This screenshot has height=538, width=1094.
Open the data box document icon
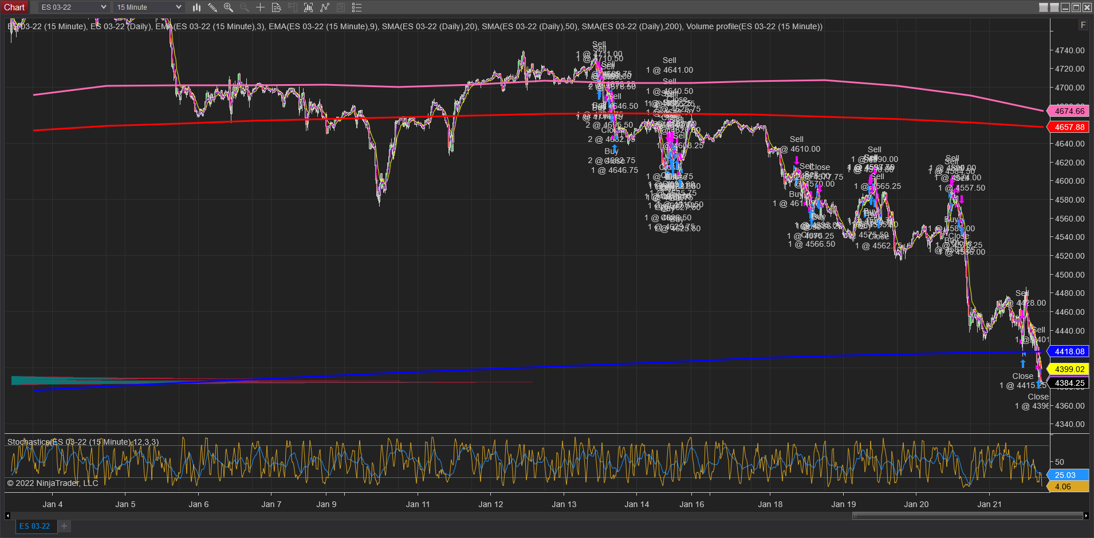pos(276,7)
